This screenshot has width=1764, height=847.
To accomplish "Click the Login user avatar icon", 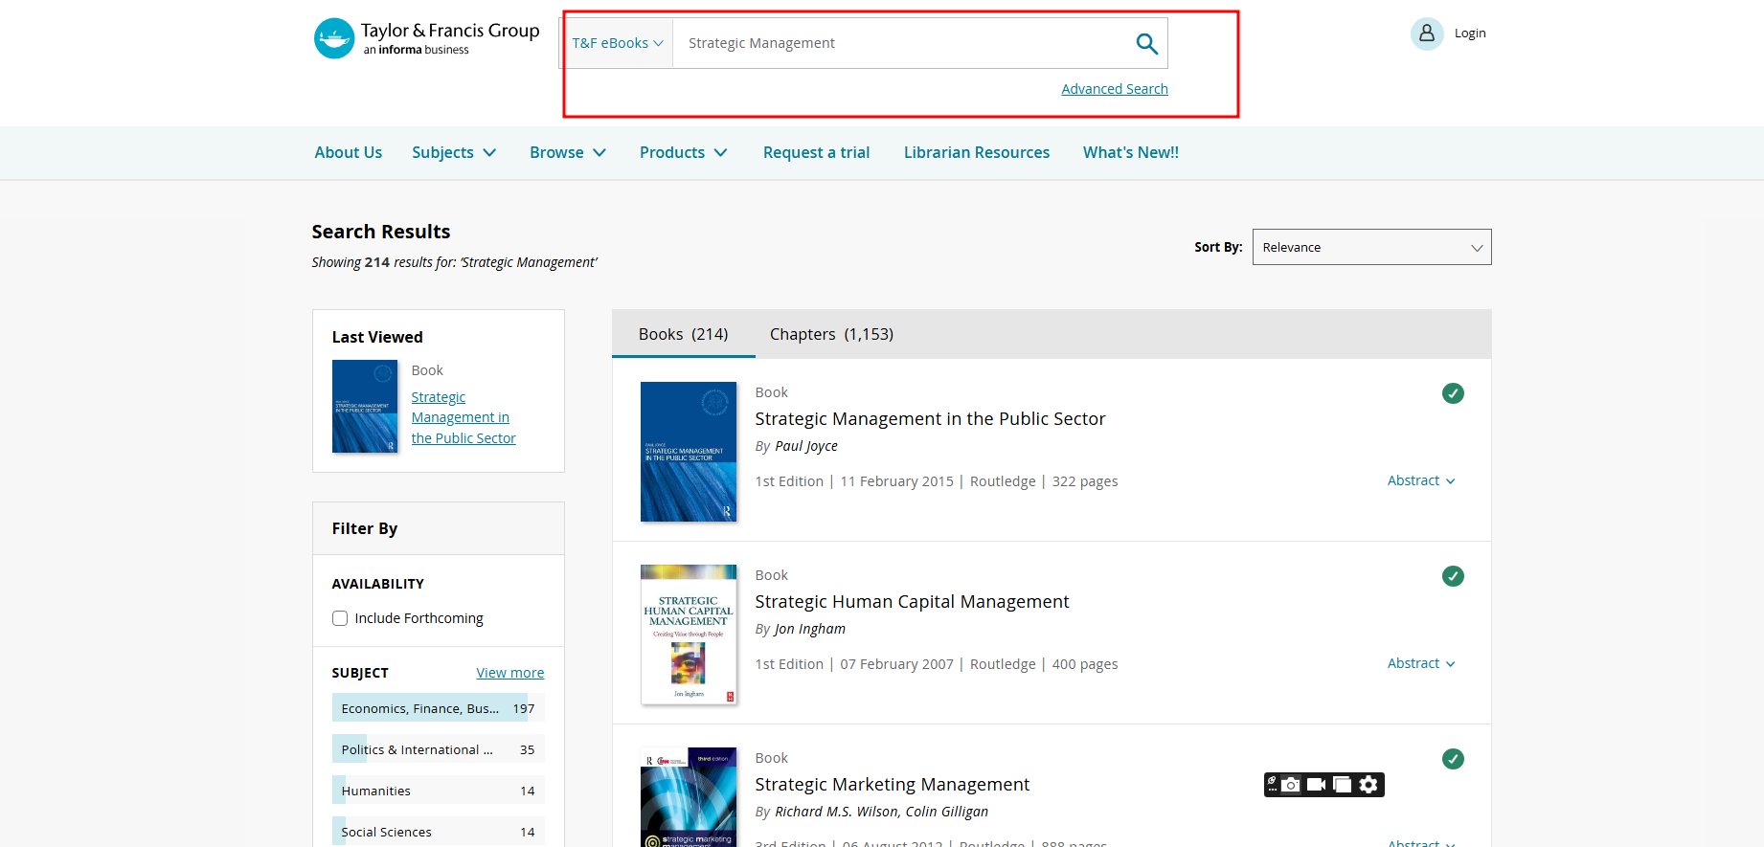I will tap(1426, 33).
